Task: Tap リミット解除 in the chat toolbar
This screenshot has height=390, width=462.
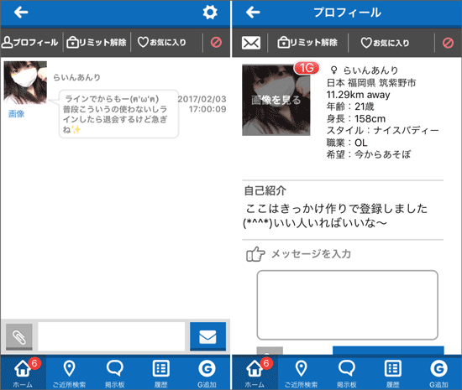Action: (x=97, y=42)
